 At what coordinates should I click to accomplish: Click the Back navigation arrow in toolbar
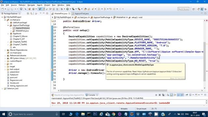tap(114, 9)
